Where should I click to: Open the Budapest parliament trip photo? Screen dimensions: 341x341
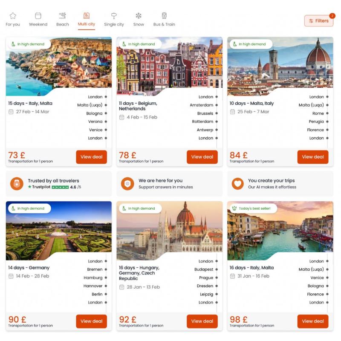169,230
